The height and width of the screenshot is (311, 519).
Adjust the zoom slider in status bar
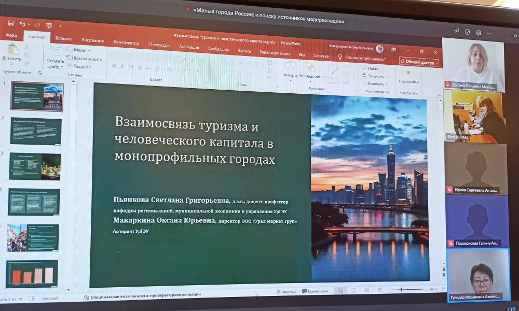coord(401,289)
